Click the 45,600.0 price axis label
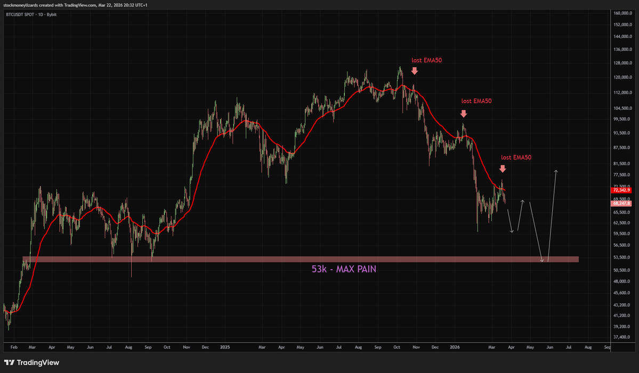The height and width of the screenshot is (373, 639). point(622,293)
